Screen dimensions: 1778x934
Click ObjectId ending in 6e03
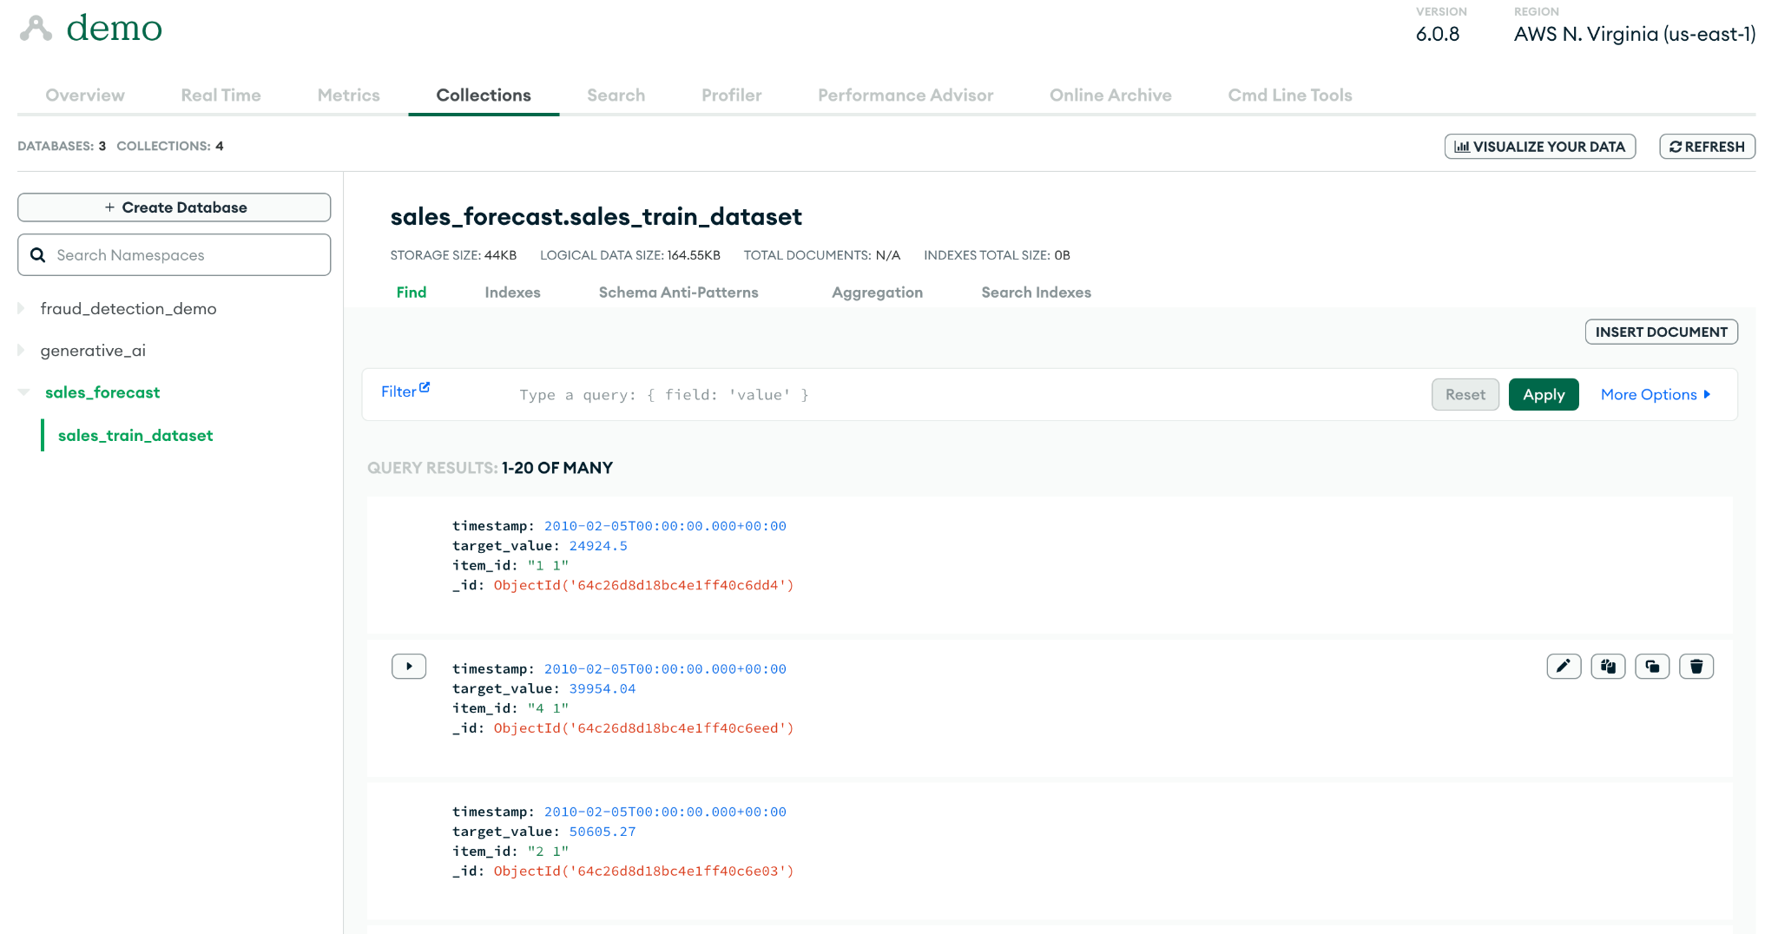pyautogui.click(x=644, y=872)
